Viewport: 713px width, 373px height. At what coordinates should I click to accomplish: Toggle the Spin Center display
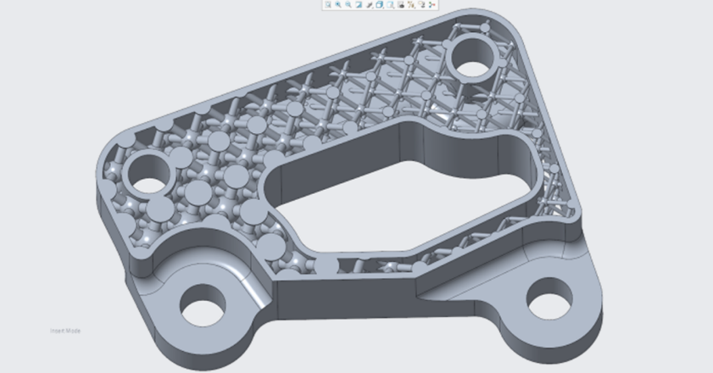[432, 5]
